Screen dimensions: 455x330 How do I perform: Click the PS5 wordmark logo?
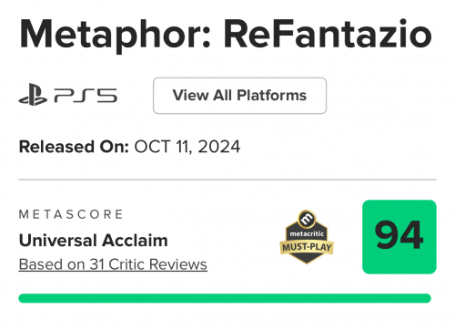tap(86, 96)
